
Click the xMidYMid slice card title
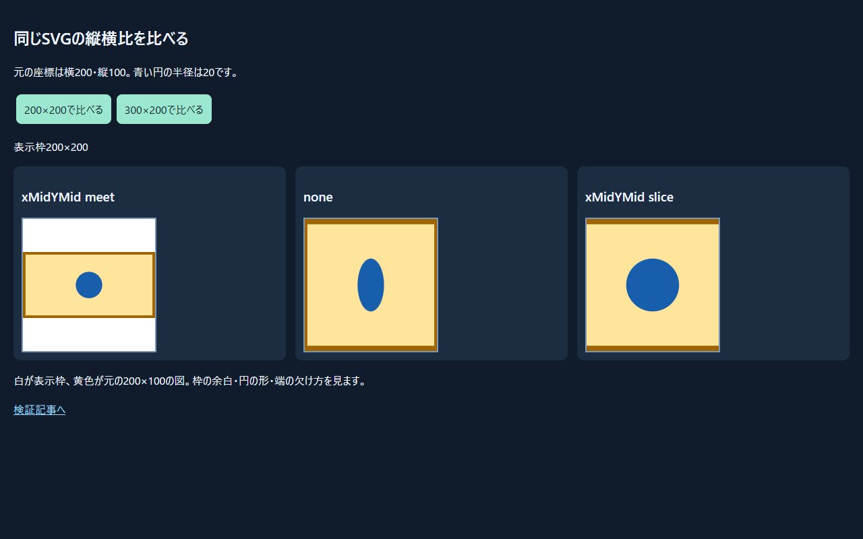pos(629,197)
